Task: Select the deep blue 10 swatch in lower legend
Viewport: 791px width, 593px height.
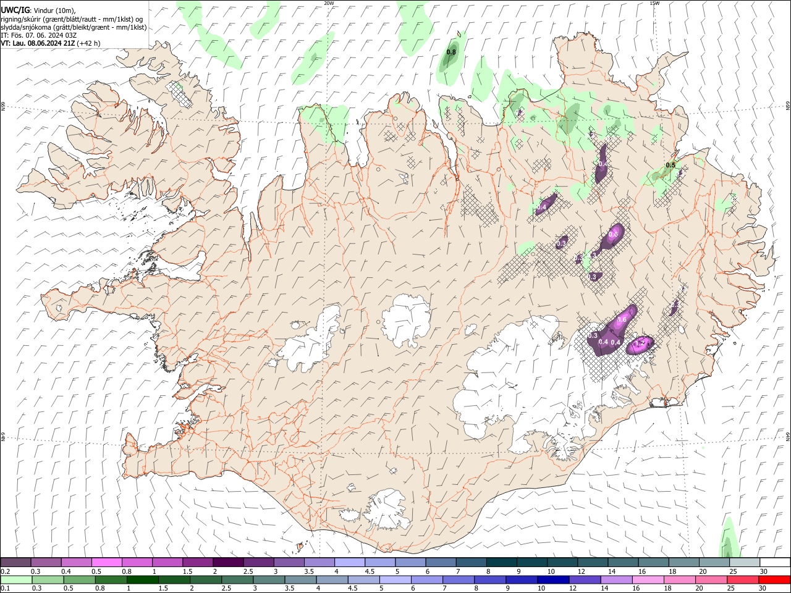Action: (553, 579)
